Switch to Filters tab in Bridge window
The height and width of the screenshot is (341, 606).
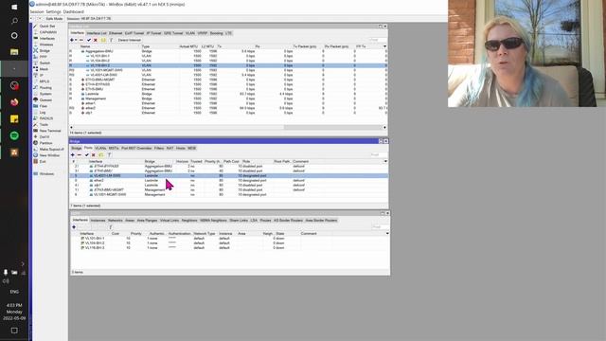(159, 149)
